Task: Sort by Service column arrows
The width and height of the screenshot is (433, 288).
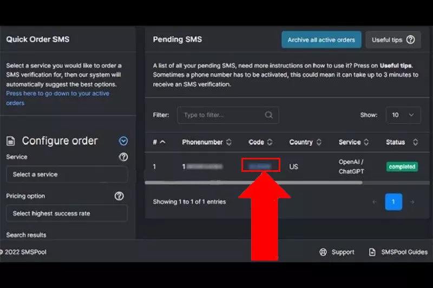Action: pos(366,142)
